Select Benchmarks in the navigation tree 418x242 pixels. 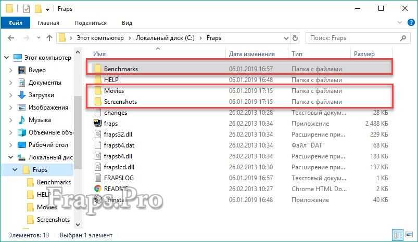pos(54,182)
